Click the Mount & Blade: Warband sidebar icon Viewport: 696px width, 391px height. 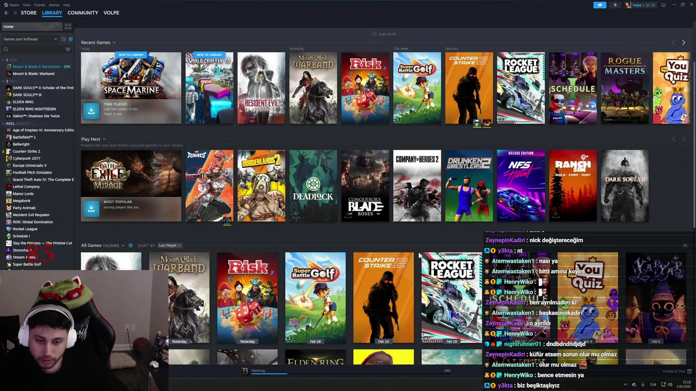[x=9, y=74]
